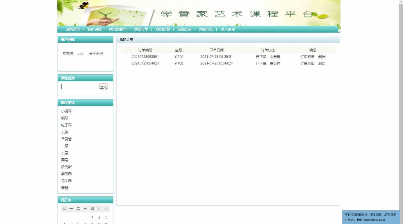Image resolution: width=403 pixels, height=224 pixels.
Task: Click calendar day 2
Action: [99, 217]
